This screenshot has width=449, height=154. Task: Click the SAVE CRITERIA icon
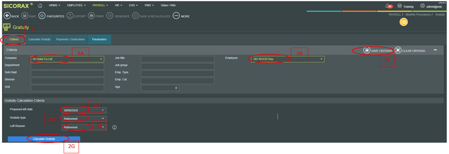point(367,50)
